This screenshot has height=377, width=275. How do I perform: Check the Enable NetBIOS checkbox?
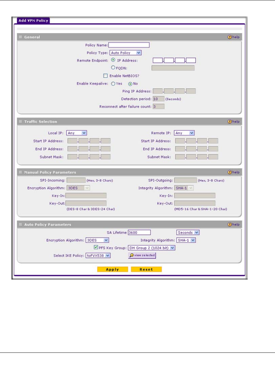coord(105,76)
